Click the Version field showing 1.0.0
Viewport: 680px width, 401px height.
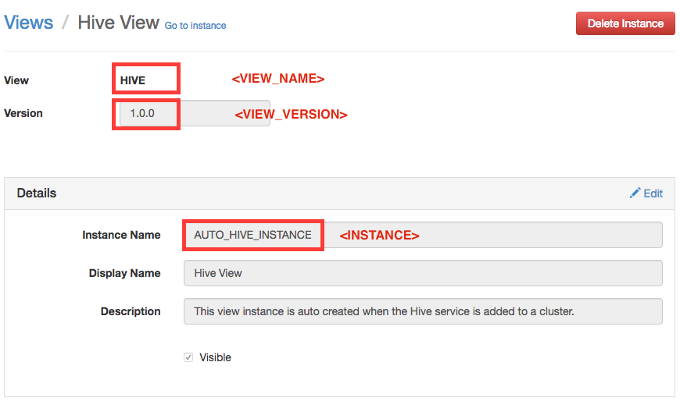(195, 113)
